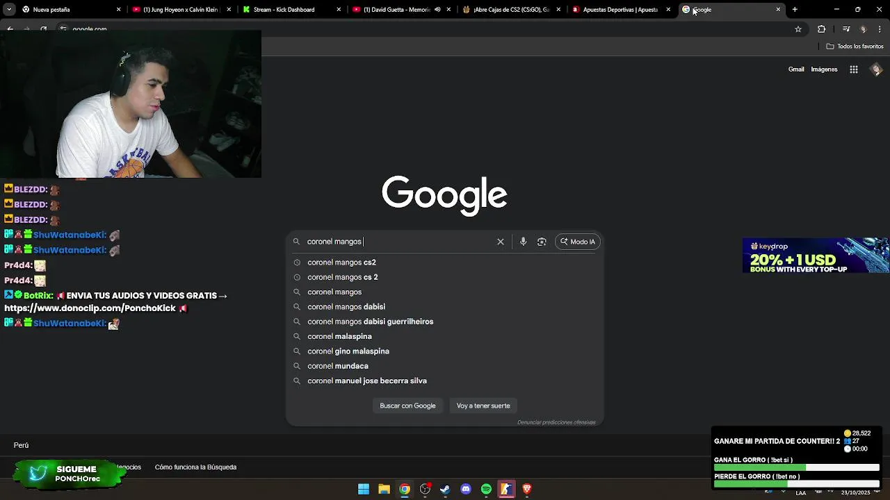Viewport: 890px width, 500px height.
Task: Reload the page
Action: tap(43, 29)
